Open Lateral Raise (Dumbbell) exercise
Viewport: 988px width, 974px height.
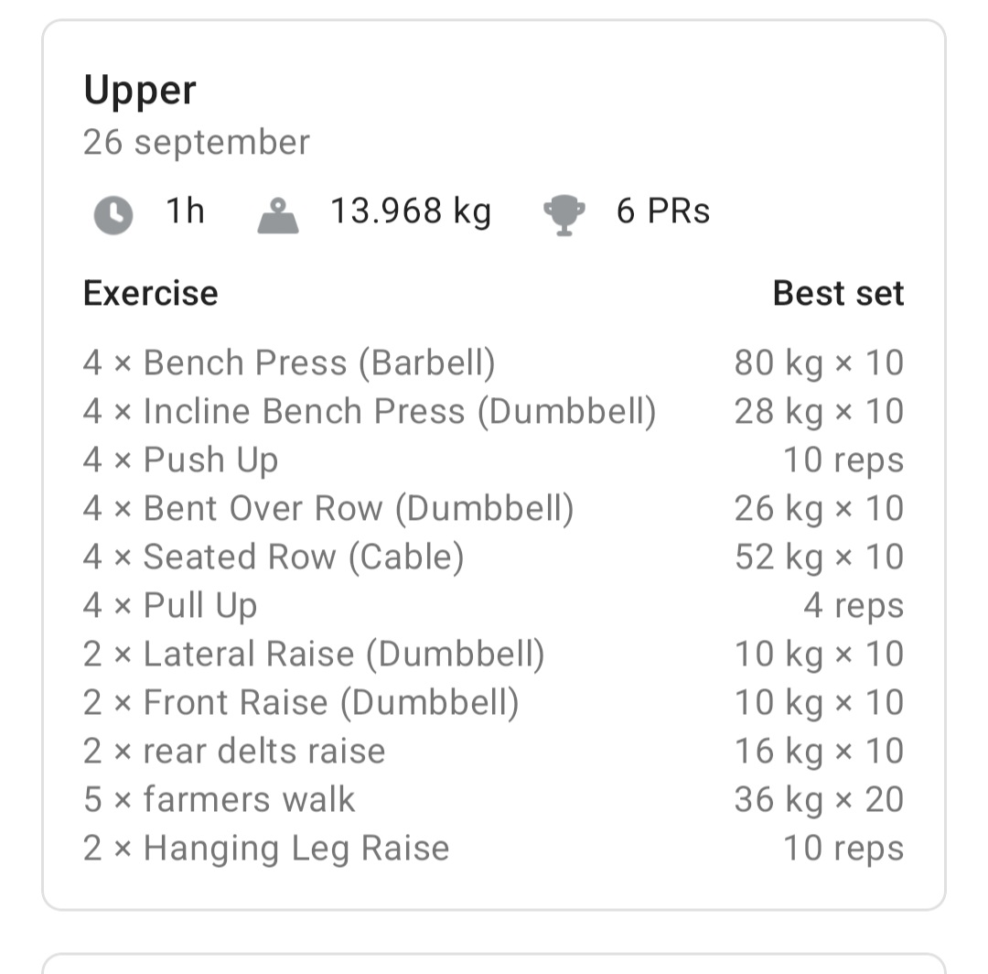point(314,655)
